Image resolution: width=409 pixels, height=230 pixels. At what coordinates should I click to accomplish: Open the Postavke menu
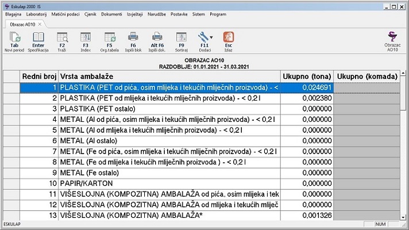179,14
